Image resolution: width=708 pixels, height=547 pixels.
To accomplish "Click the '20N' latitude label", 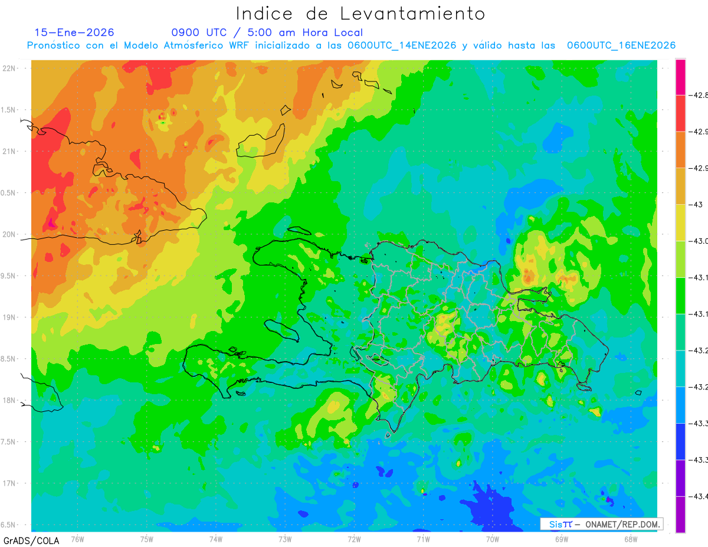I will click(9, 234).
